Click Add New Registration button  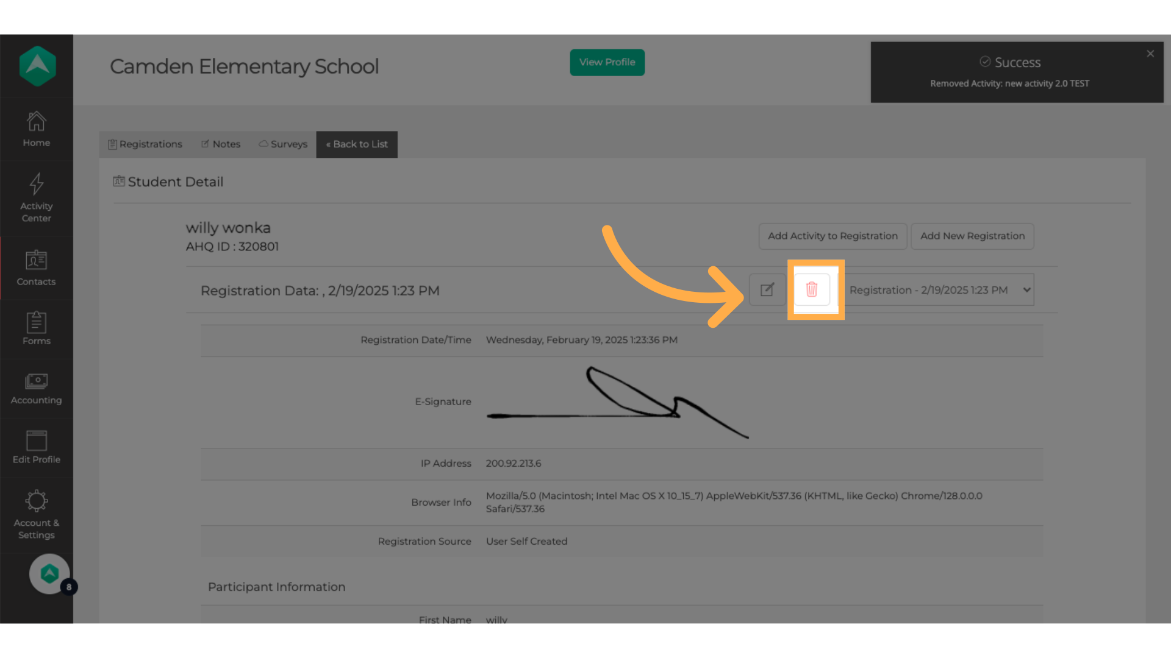[972, 236]
